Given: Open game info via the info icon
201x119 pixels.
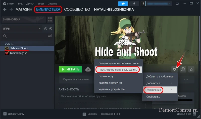Looking at the screenshot, I should (x=183, y=69).
